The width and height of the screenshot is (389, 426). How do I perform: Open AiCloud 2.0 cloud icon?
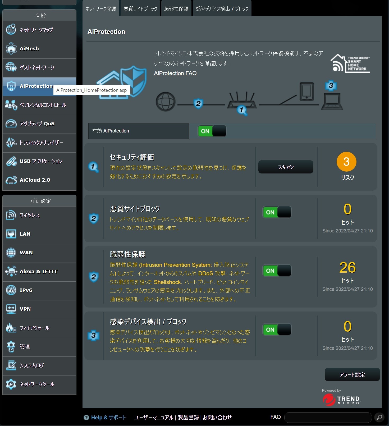(11, 180)
